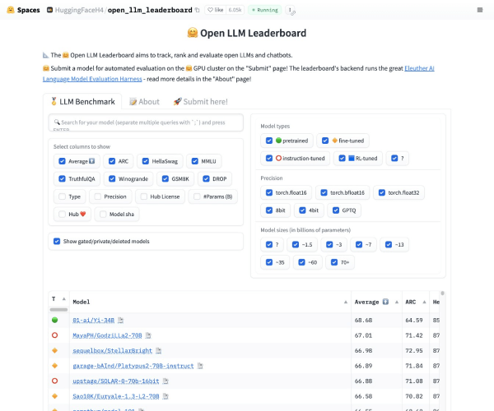Open the three-dots options beside Running status
This screenshot has width=494, height=411.
tap(289, 10)
